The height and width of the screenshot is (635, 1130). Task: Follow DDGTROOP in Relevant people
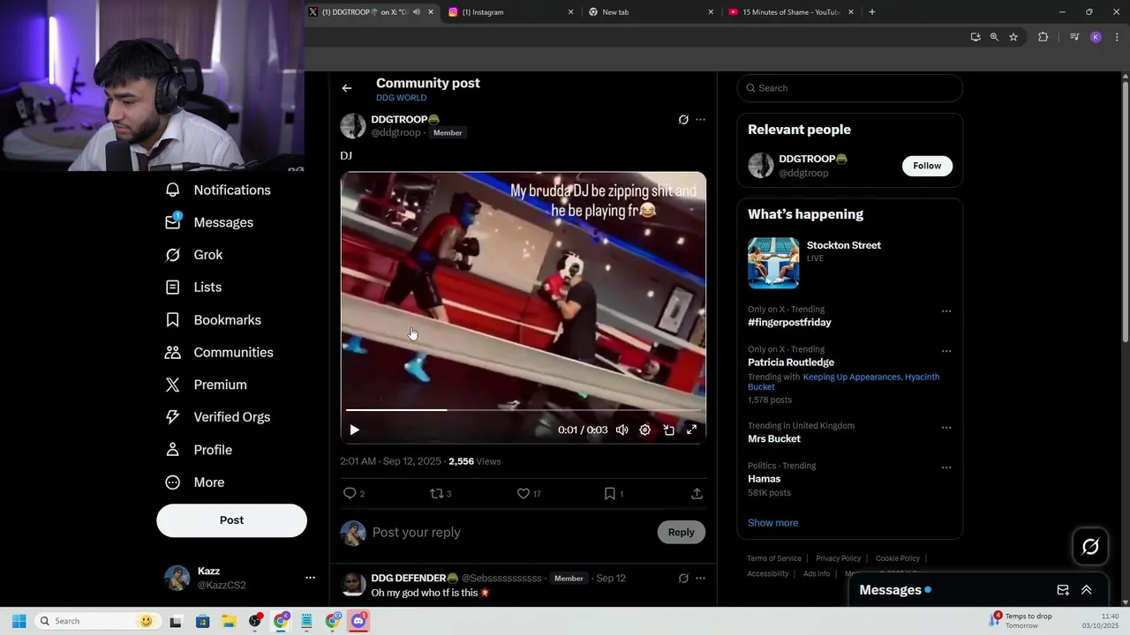coord(927,166)
